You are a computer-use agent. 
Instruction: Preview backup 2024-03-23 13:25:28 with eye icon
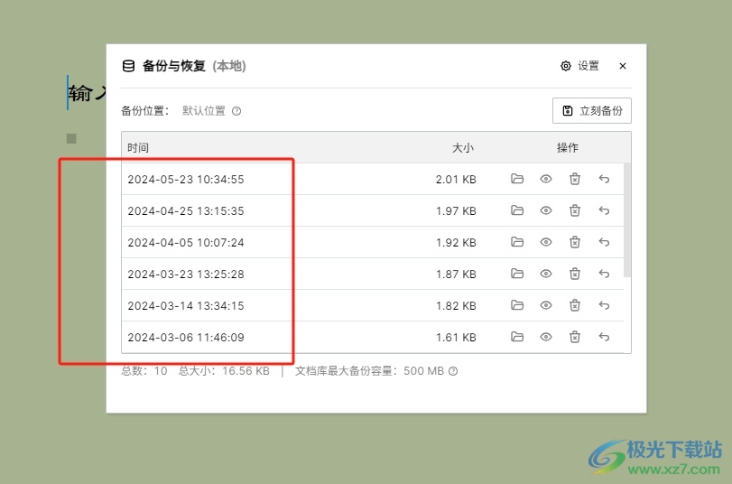[546, 274]
